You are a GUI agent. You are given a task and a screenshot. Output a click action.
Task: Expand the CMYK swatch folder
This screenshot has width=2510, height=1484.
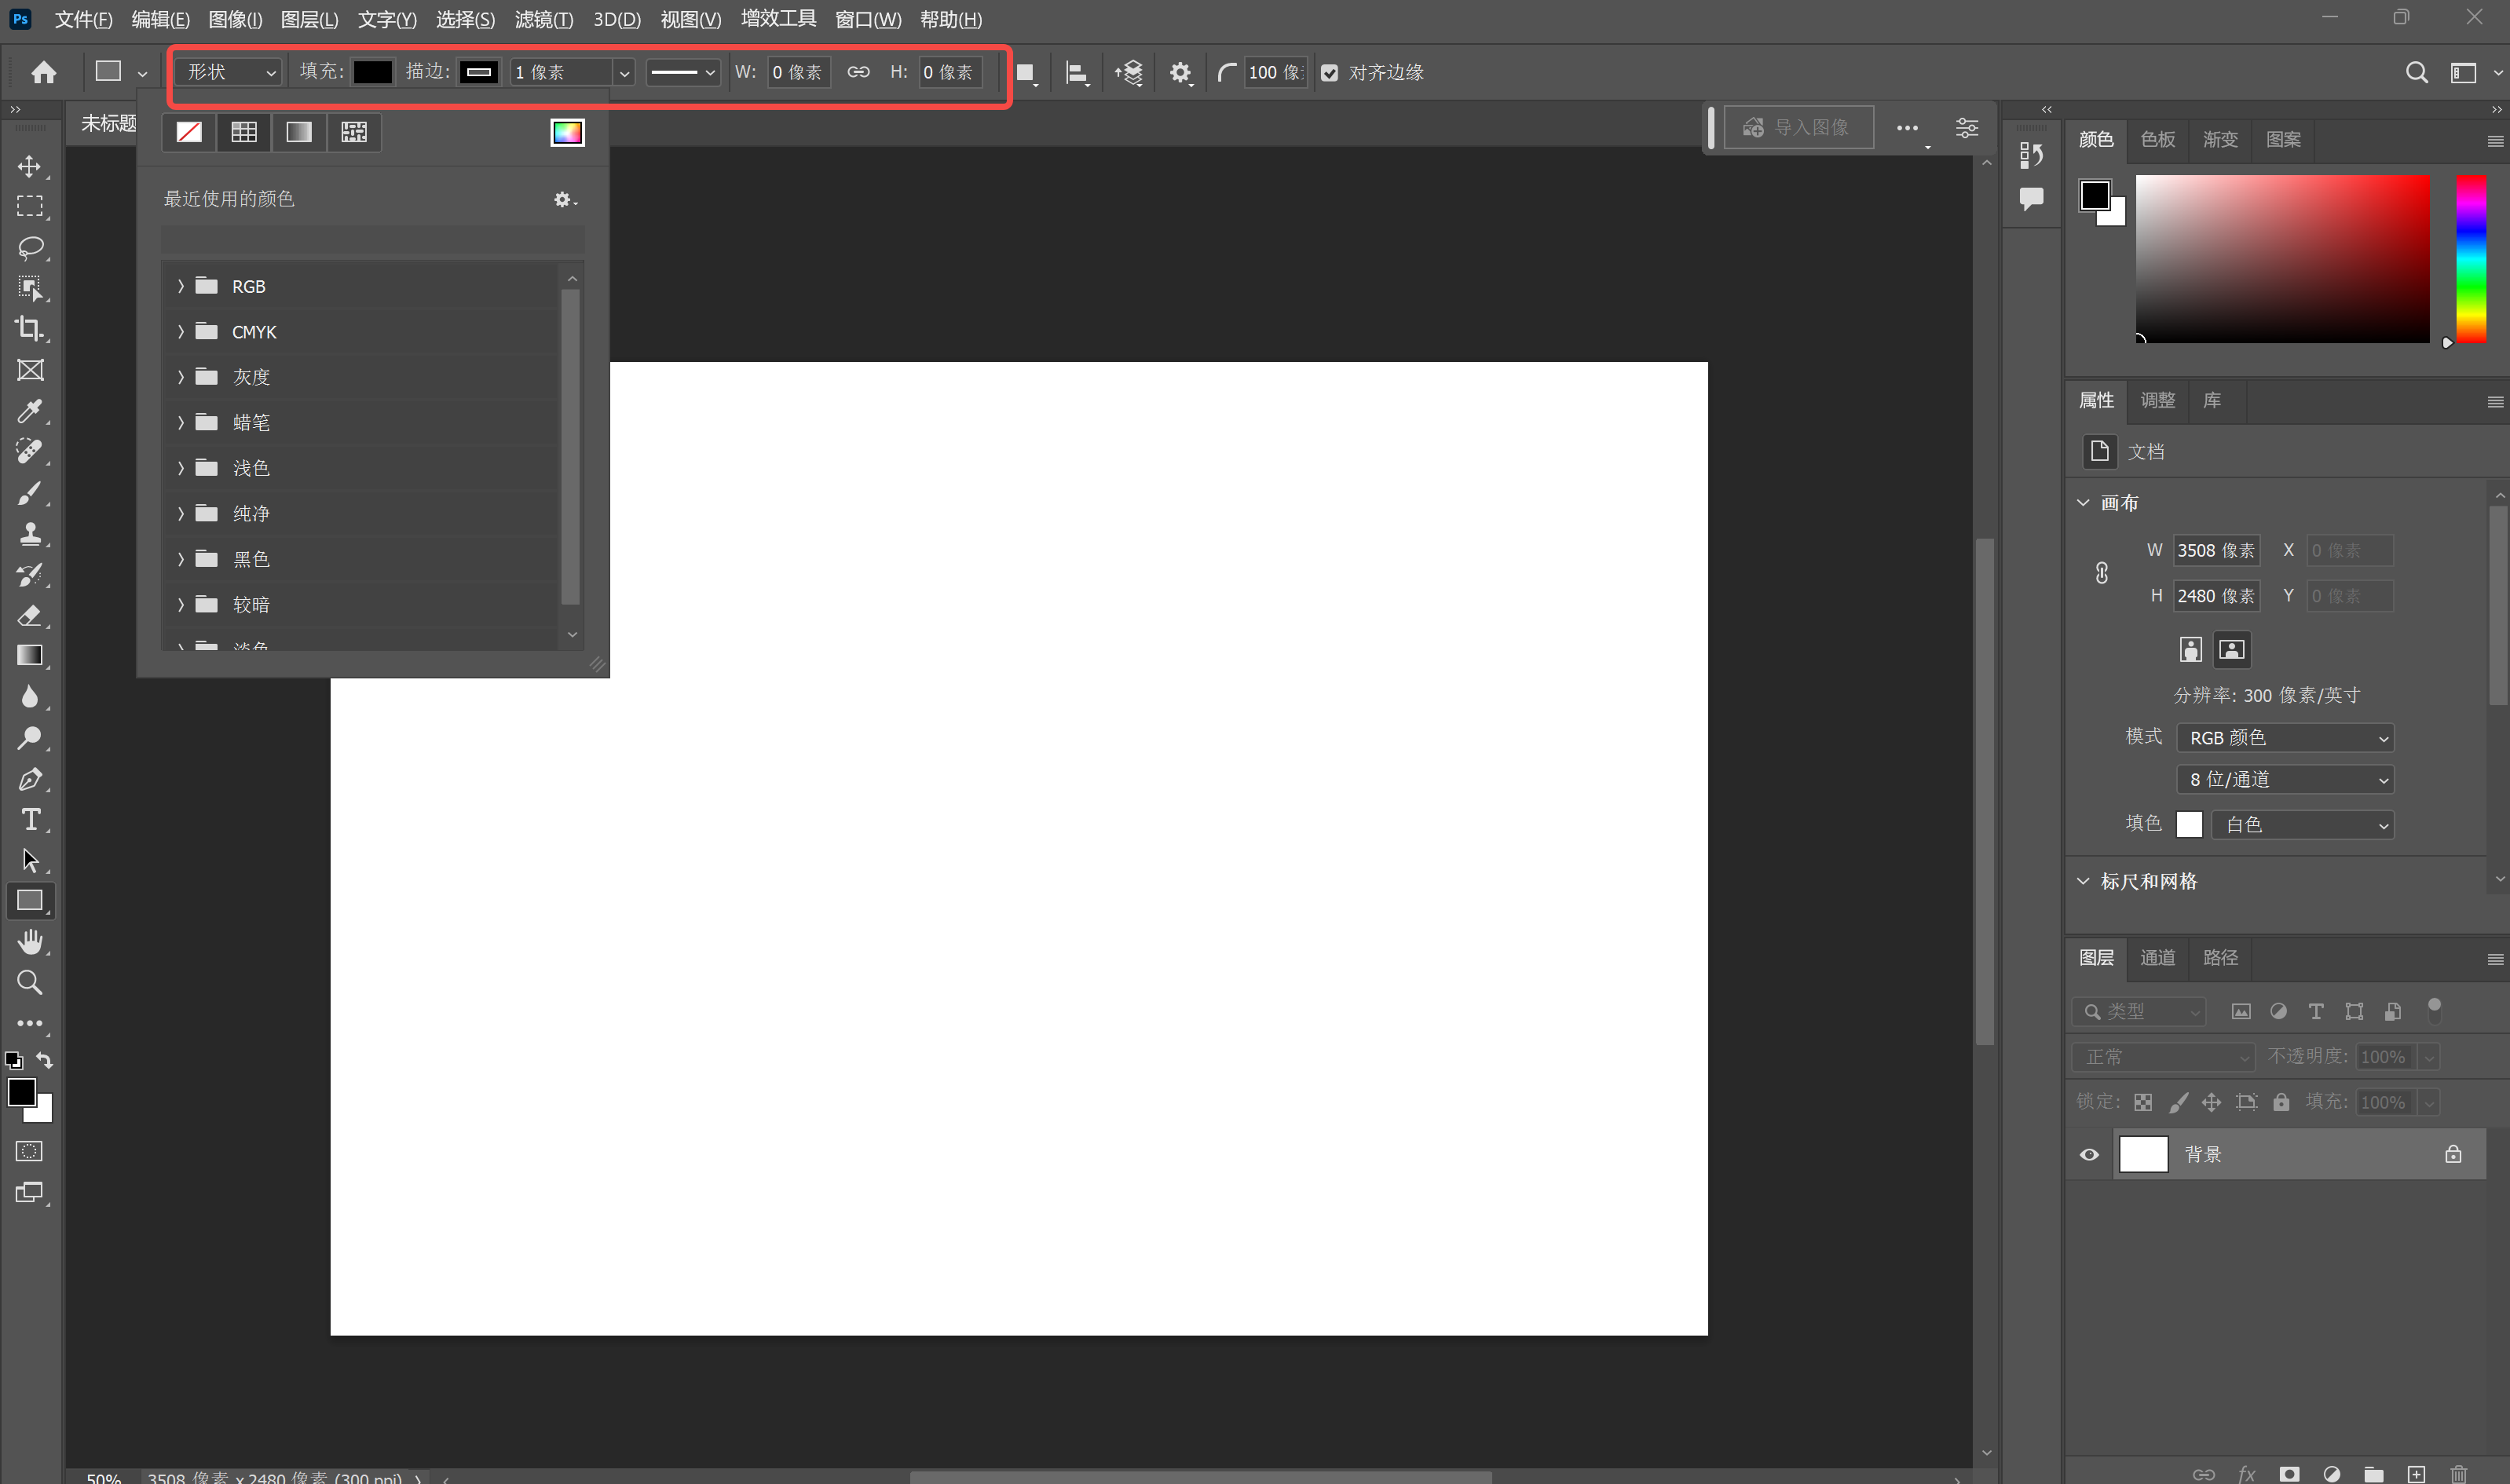[x=181, y=331]
